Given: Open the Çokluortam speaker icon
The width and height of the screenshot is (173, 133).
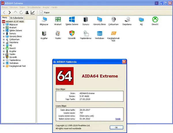Looking at the screenshot, I should coord(113,20).
